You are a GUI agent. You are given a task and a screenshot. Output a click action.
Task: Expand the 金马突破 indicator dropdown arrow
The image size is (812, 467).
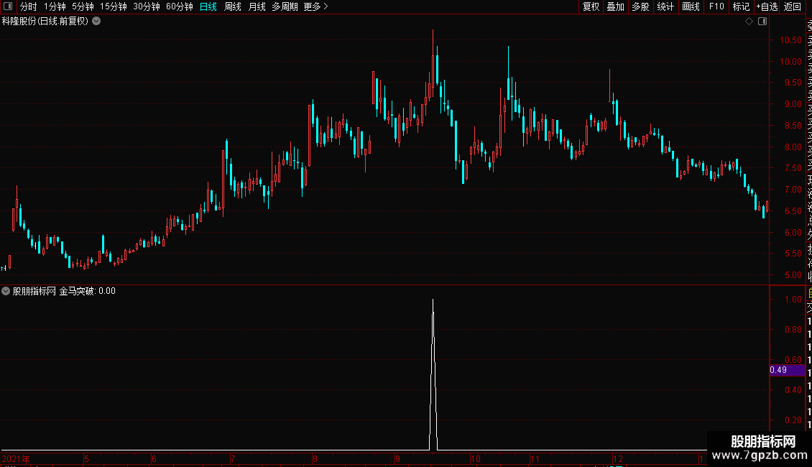(6, 291)
